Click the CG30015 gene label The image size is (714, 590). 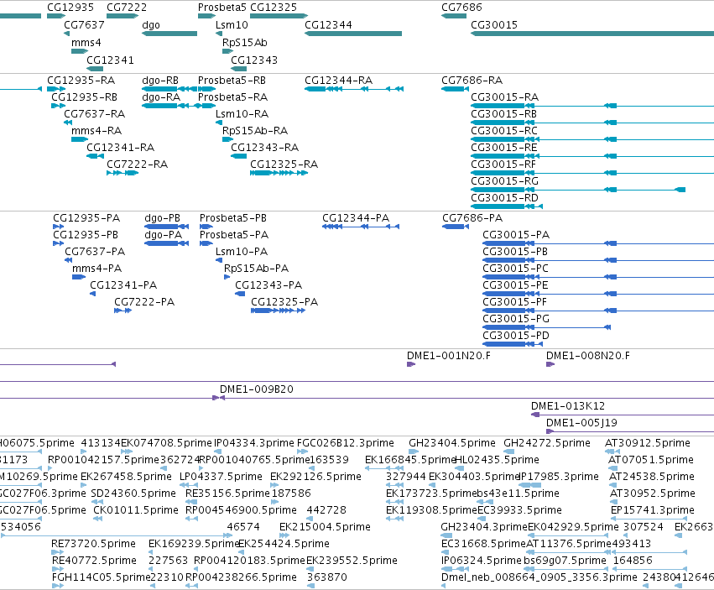494,25
